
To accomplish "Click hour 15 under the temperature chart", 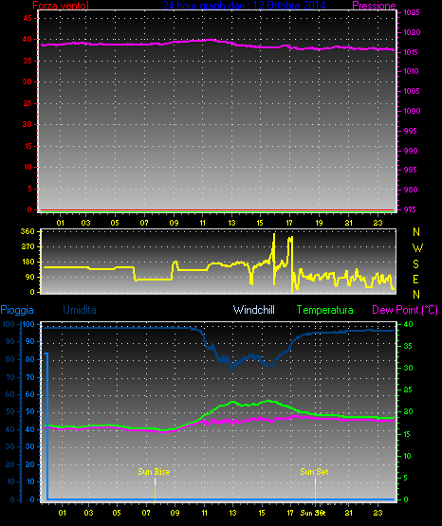I will [262, 513].
